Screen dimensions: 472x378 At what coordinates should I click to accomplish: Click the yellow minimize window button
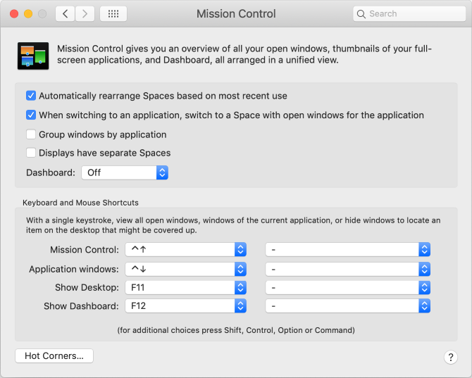point(28,13)
